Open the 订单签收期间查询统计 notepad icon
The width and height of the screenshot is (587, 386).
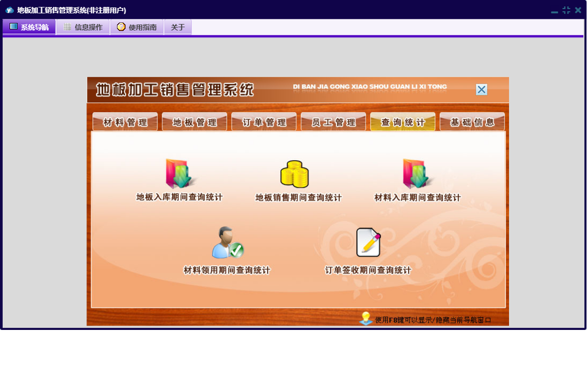click(368, 243)
